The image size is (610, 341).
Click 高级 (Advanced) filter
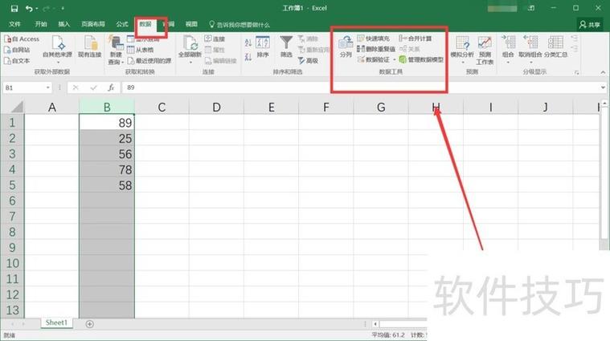coord(308,61)
